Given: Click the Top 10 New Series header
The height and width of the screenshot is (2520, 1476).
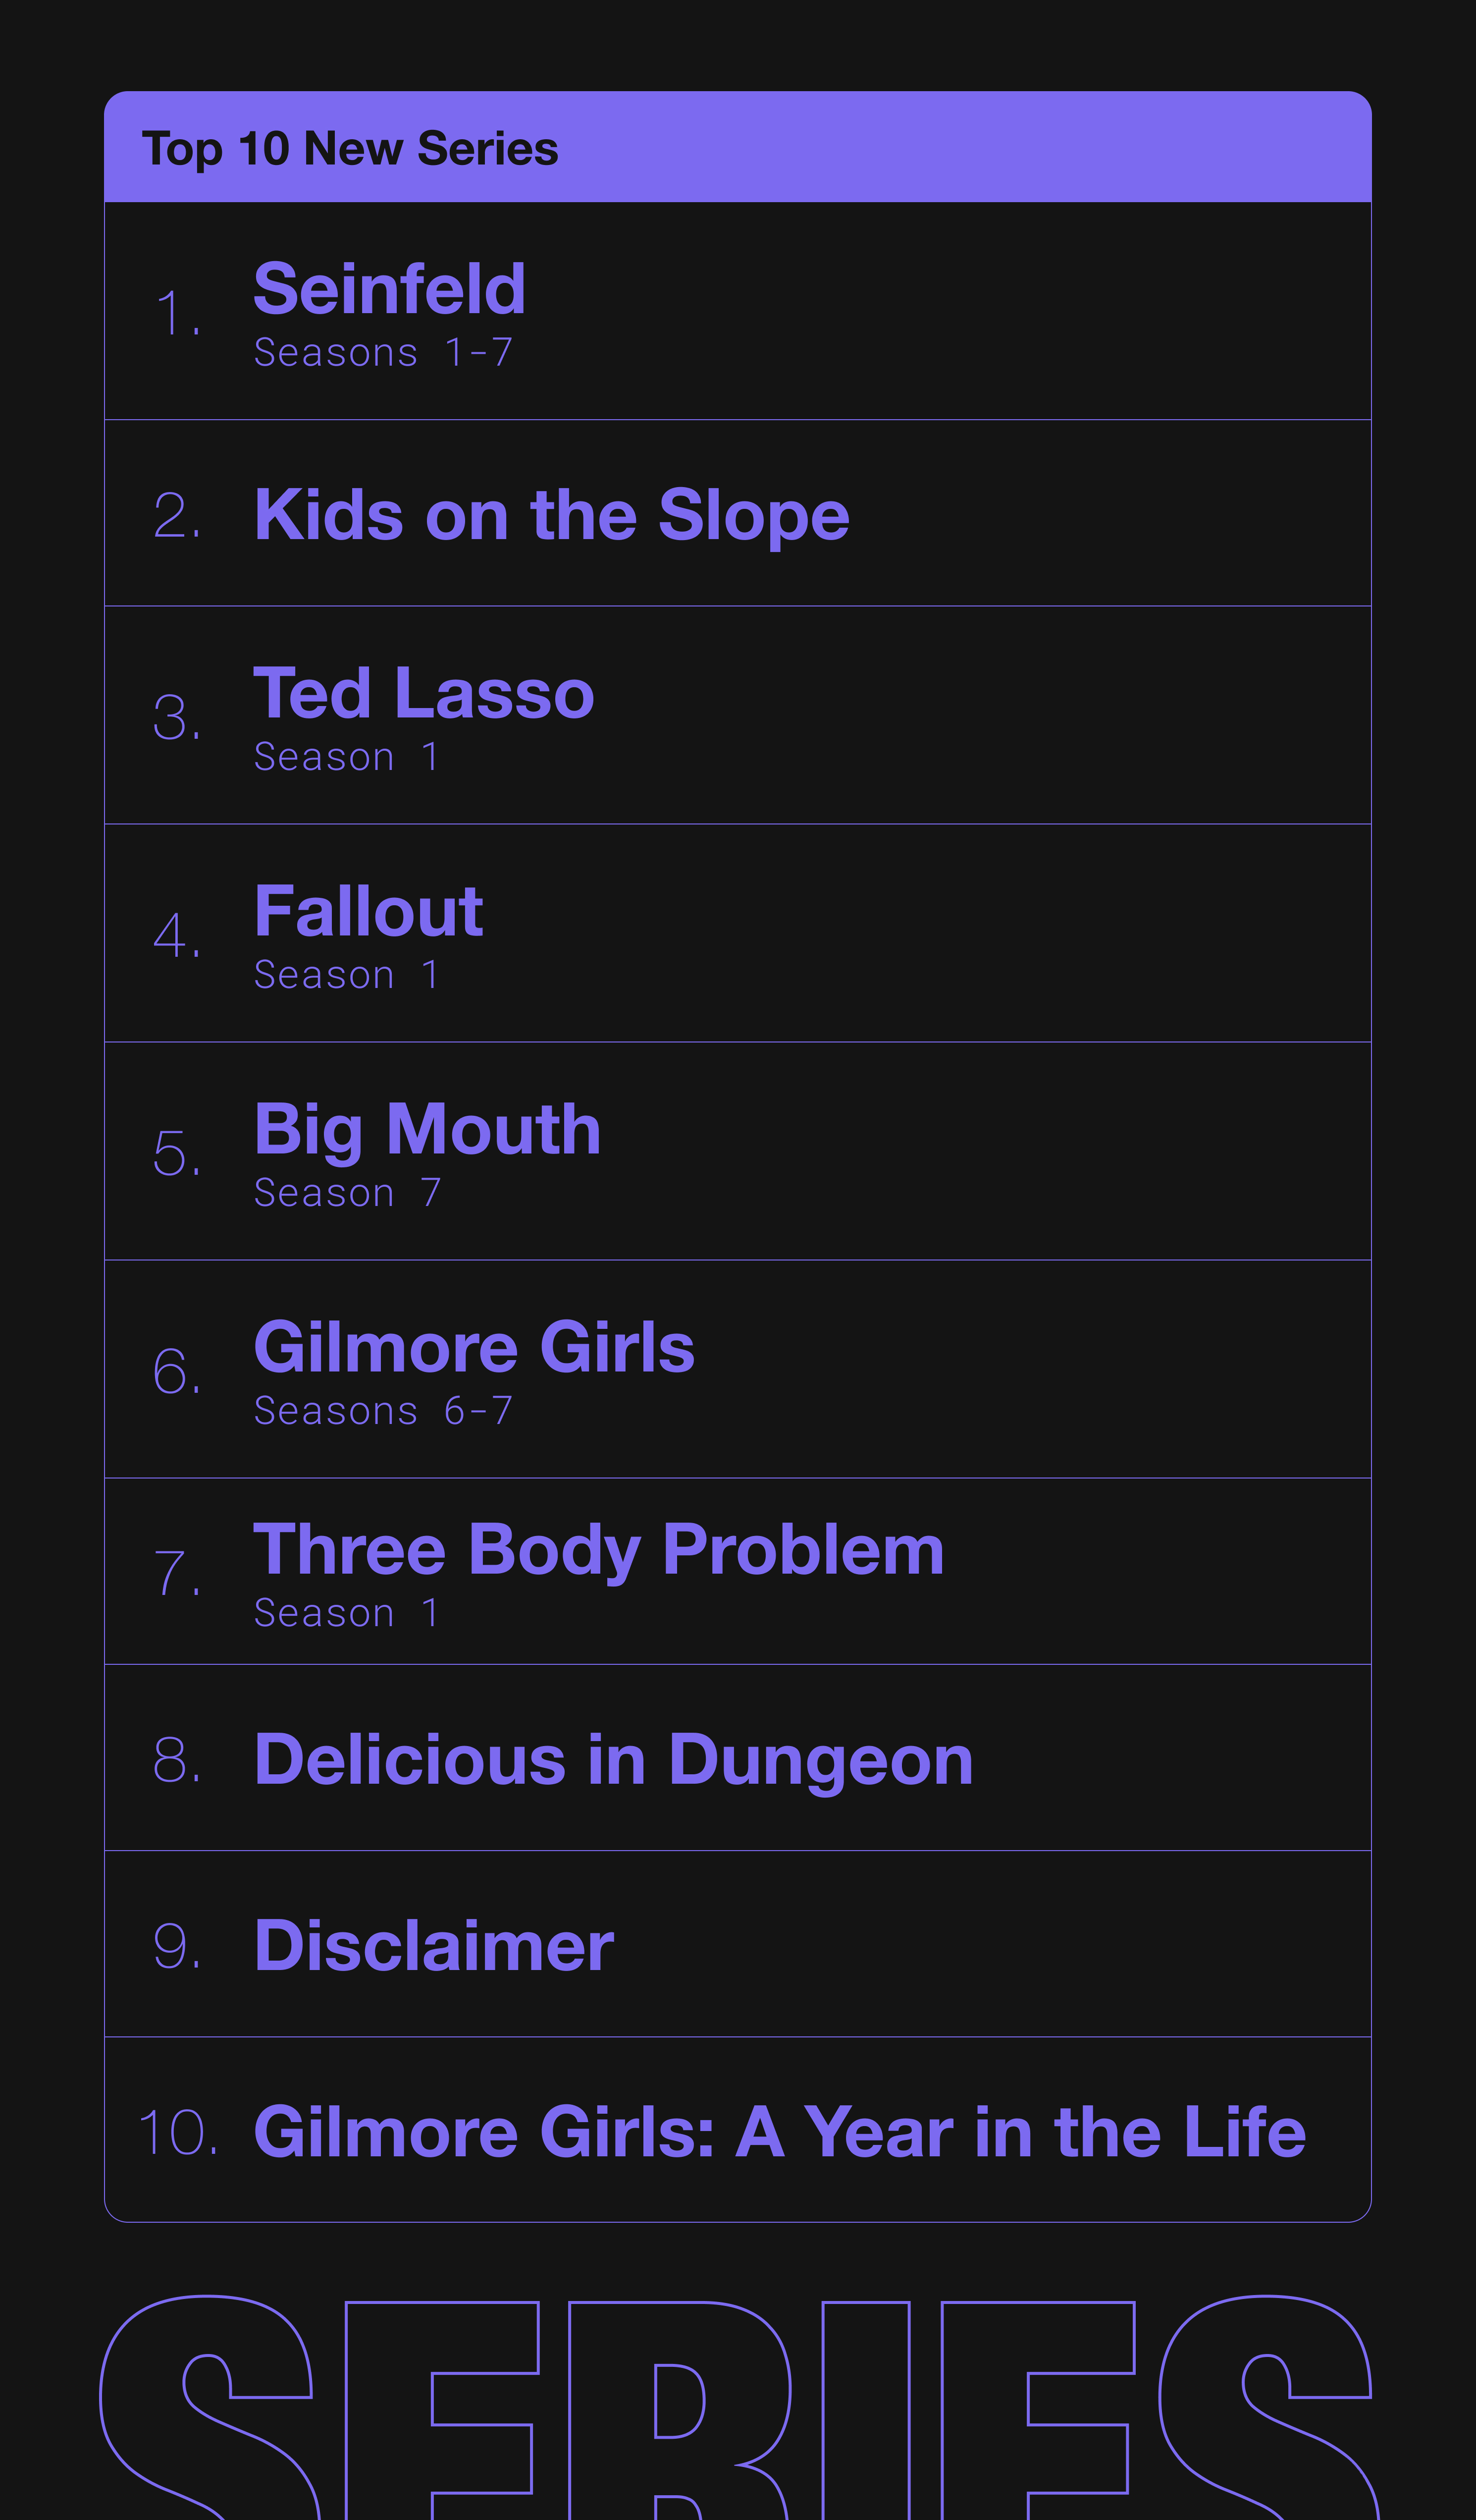Looking at the screenshot, I should [350, 149].
